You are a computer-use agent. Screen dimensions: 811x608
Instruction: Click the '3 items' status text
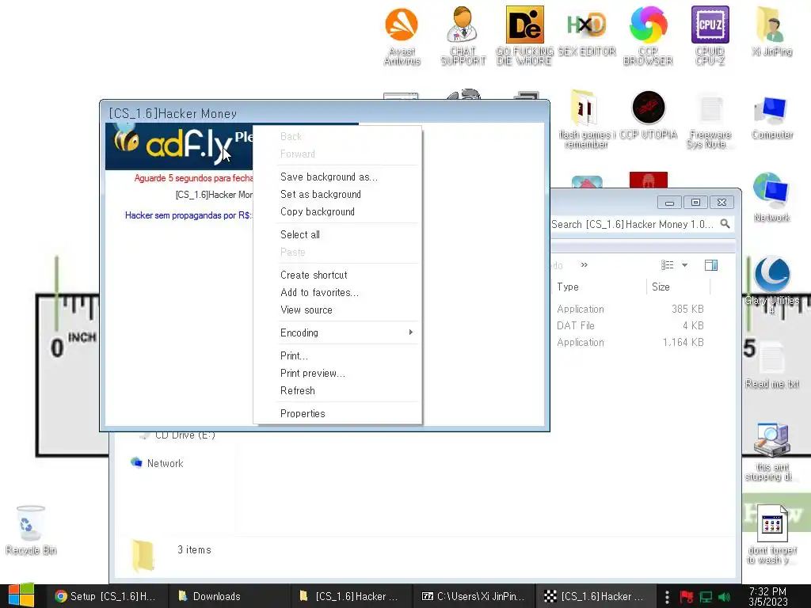coord(195,549)
